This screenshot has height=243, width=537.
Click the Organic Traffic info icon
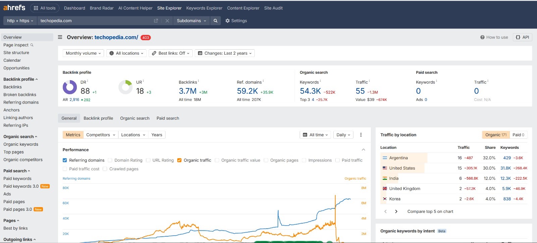pos(369,81)
